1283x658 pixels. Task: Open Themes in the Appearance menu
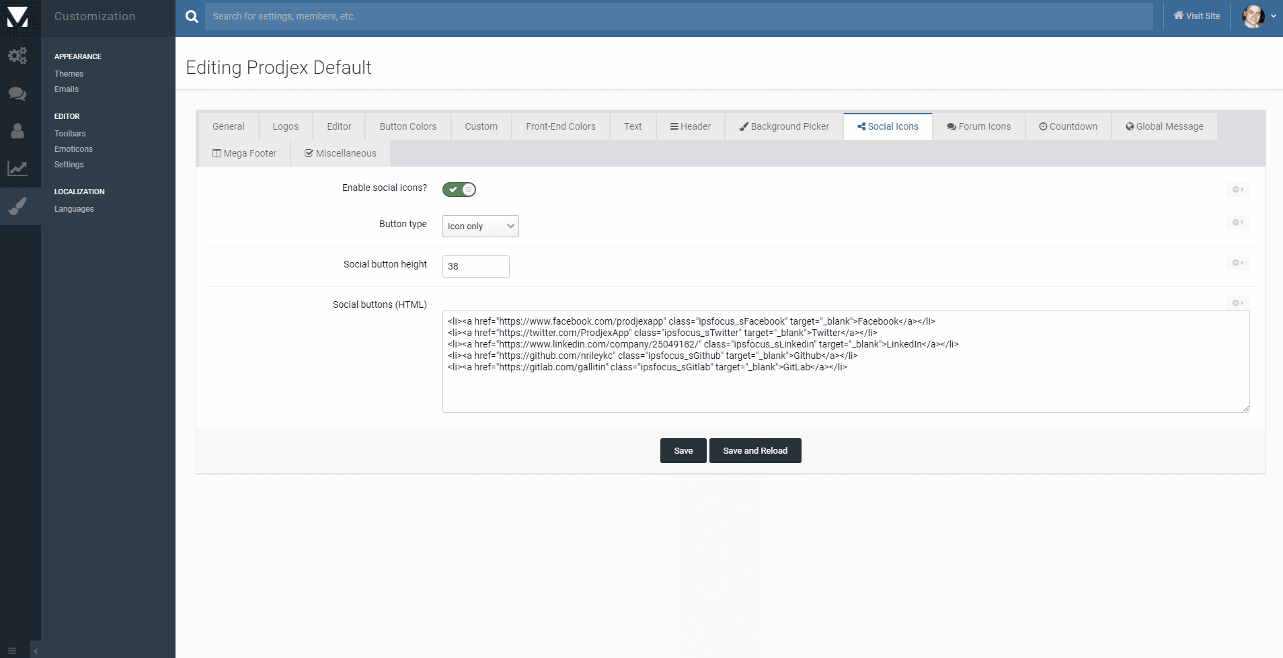(x=69, y=74)
